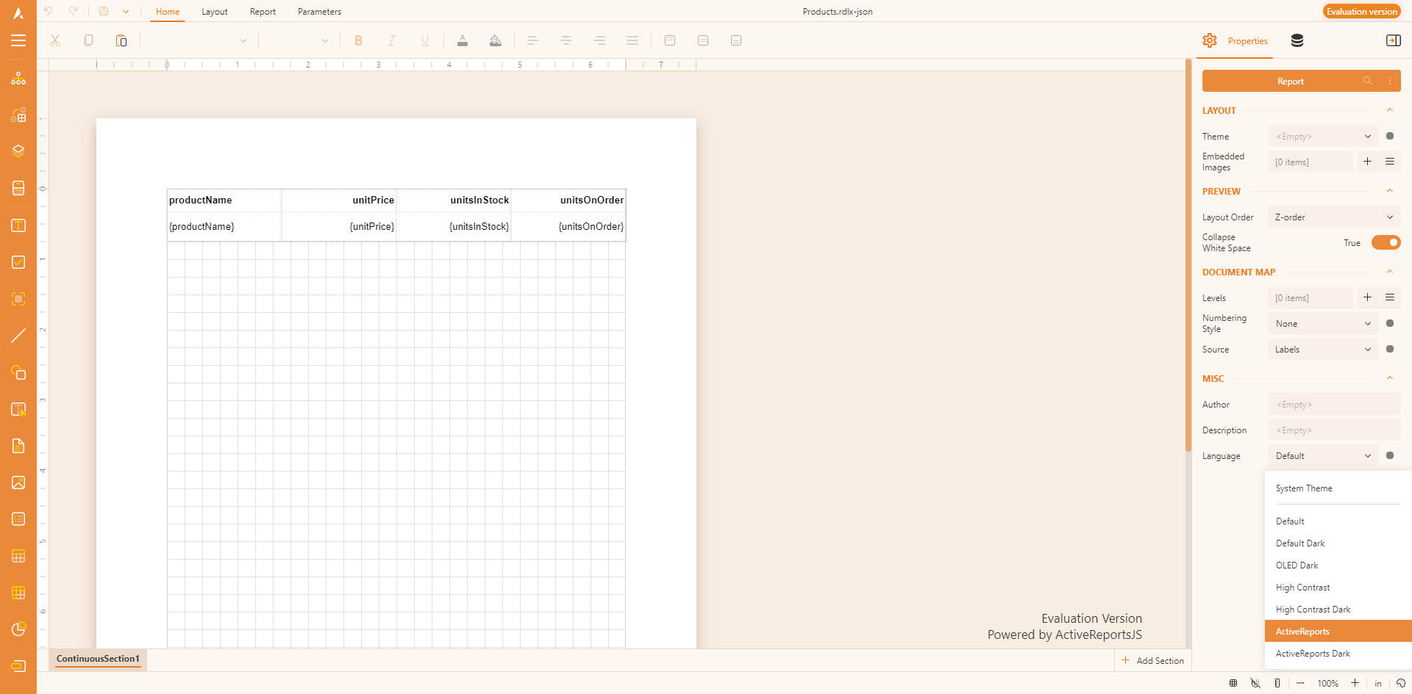Screen dimensions: 1412x694
Task: Select the Image tool in sidebar
Action: (18, 482)
